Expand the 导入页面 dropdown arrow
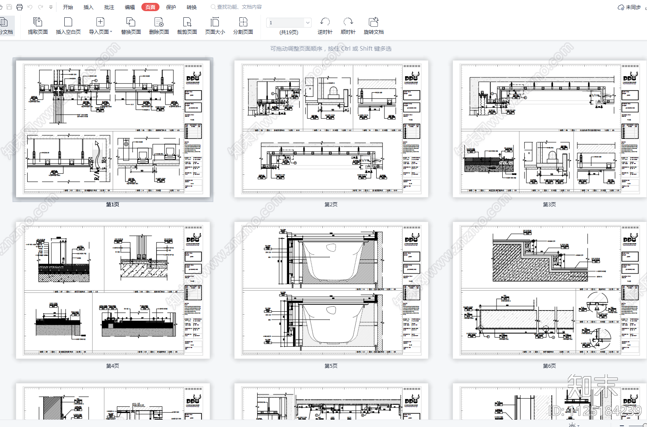 click(x=111, y=32)
